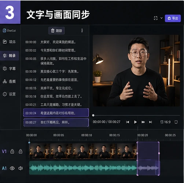184x183 pixels.
Task: Open the 16:9 aspect ratio selector
Action: pos(165,122)
